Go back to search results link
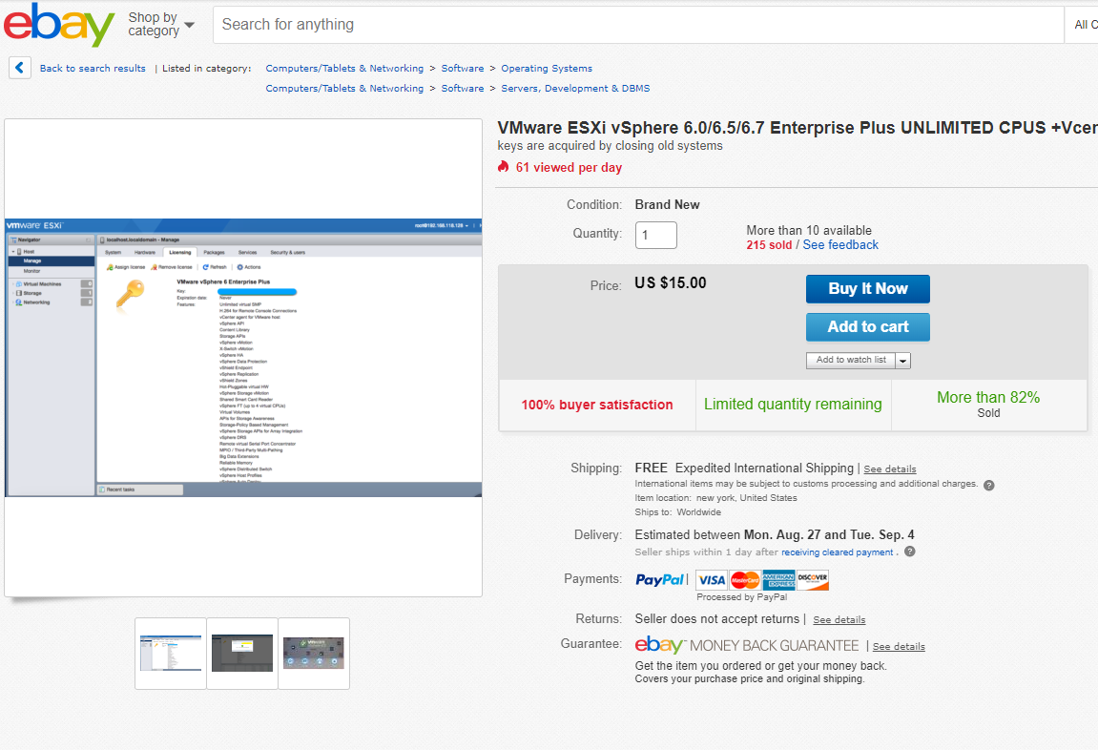The width and height of the screenshot is (1098, 750). (93, 69)
